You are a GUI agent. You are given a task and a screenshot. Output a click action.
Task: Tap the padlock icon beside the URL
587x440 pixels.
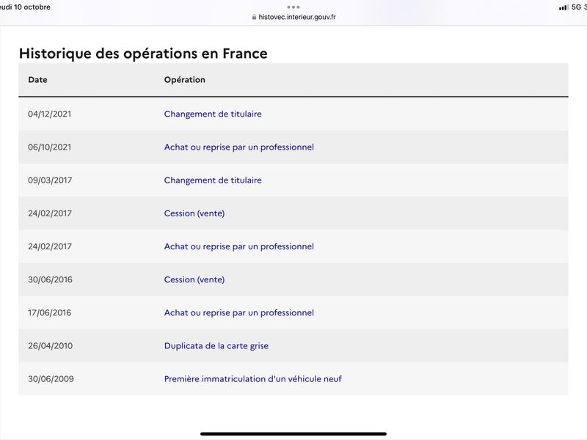pyautogui.click(x=254, y=17)
